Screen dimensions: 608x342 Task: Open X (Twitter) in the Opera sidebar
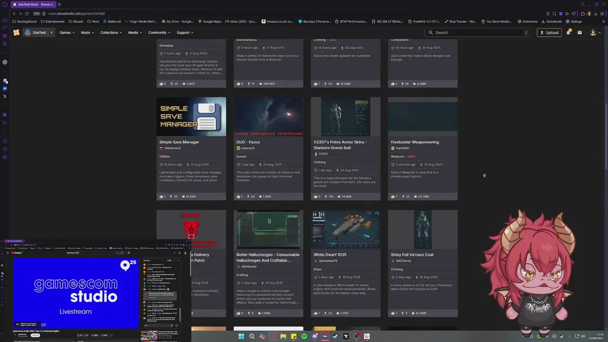5,96
